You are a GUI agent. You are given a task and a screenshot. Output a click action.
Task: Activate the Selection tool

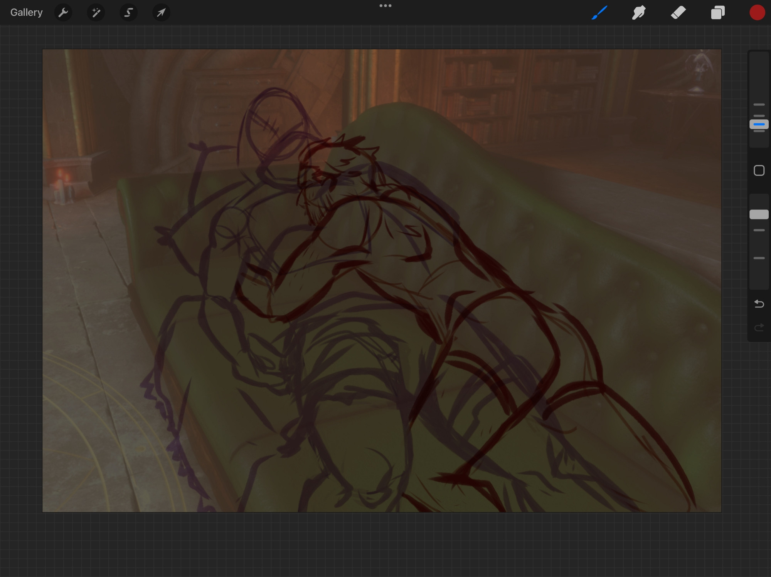point(128,13)
